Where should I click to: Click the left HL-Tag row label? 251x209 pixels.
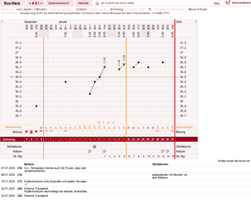[18, 156]
